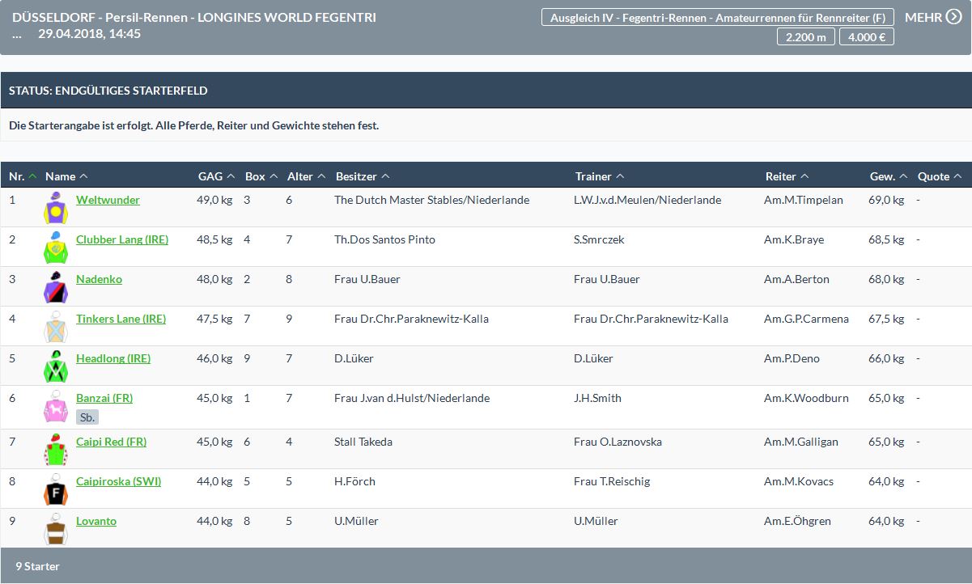The width and height of the screenshot is (972, 584).
Task: Click Nadenko's purple and red silk icon
Action: [55, 287]
